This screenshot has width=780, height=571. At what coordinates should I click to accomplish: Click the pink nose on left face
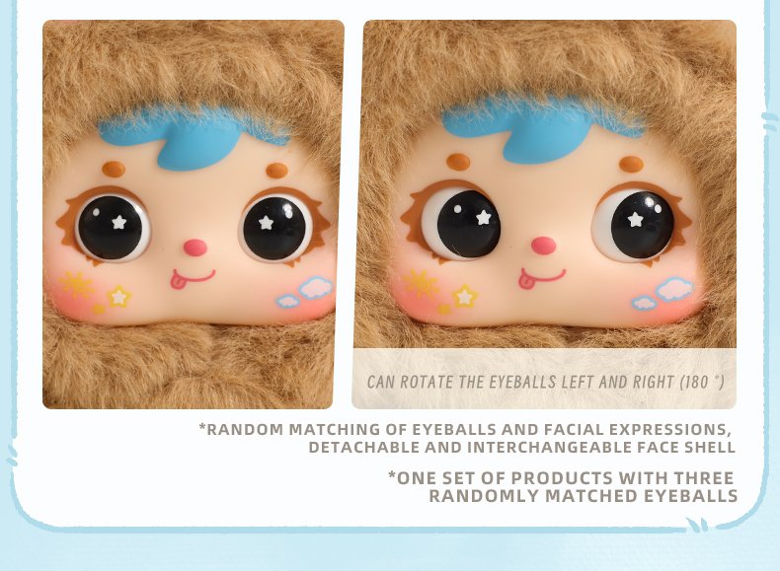click(x=195, y=248)
